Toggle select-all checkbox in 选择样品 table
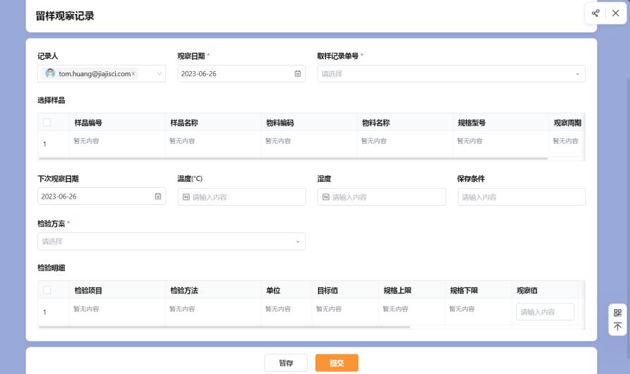Screen dimensions: 630x374 (x=47, y=123)
